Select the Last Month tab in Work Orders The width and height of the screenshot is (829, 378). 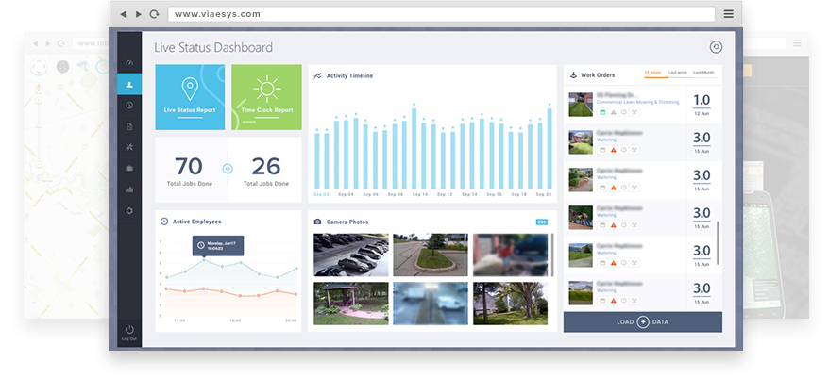click(703, 73)
